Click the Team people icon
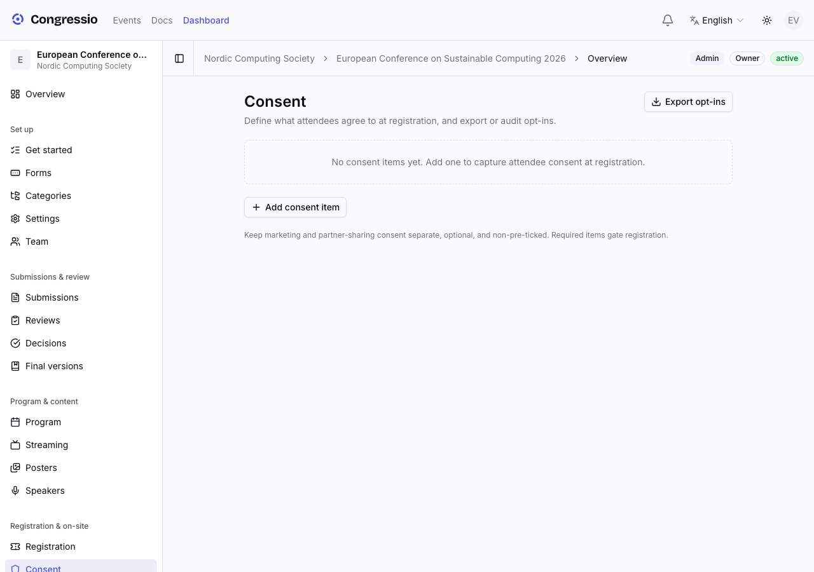The width and height of the screenshot is (814, 572). point(15,242)
